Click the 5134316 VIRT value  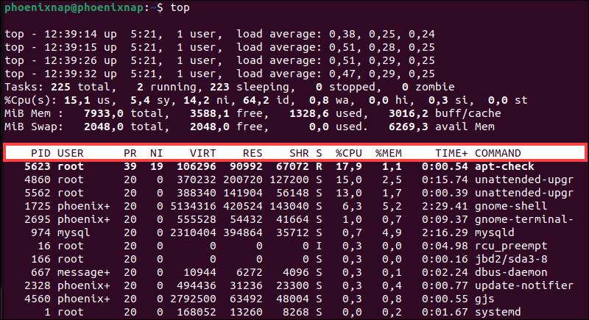193,206
